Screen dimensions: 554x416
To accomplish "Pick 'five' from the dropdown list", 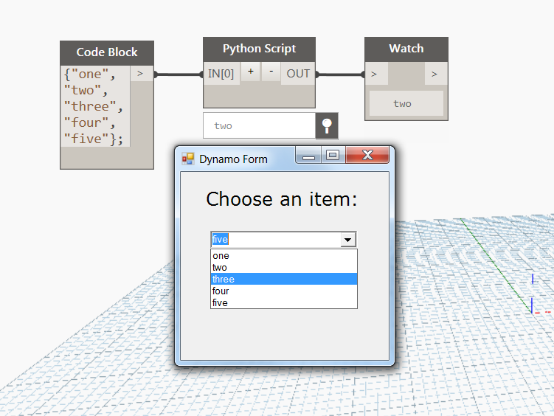I will point(284,302).
